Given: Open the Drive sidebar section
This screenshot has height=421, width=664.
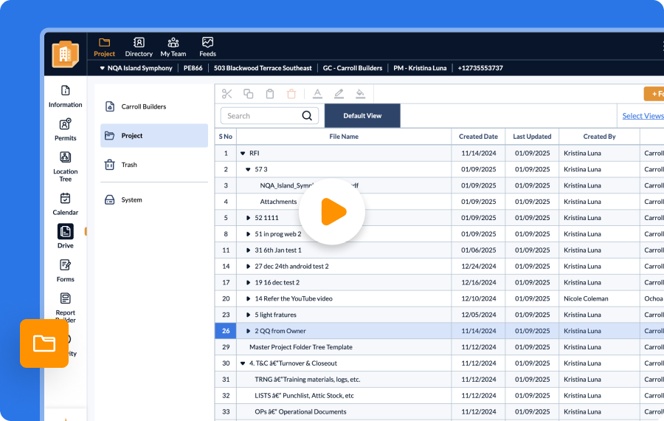Looking at the screenshot, I should pos(65,236).
